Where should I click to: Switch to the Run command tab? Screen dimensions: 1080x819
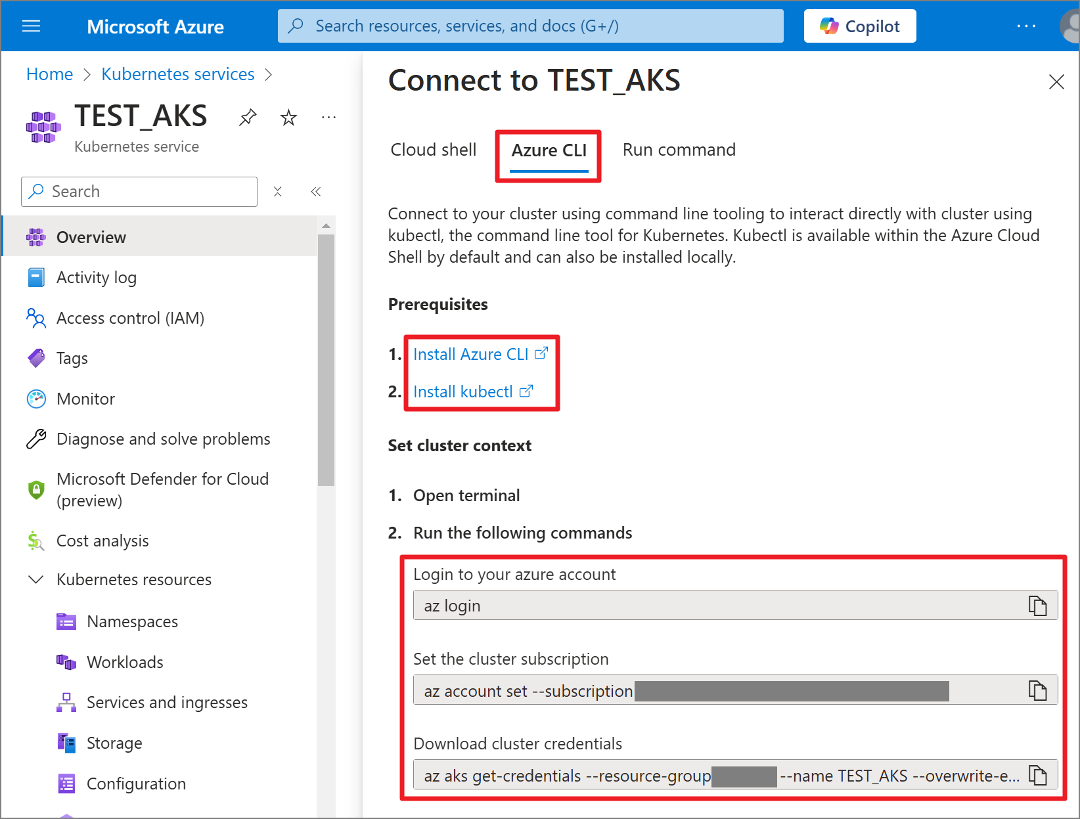tap(679, 150)
